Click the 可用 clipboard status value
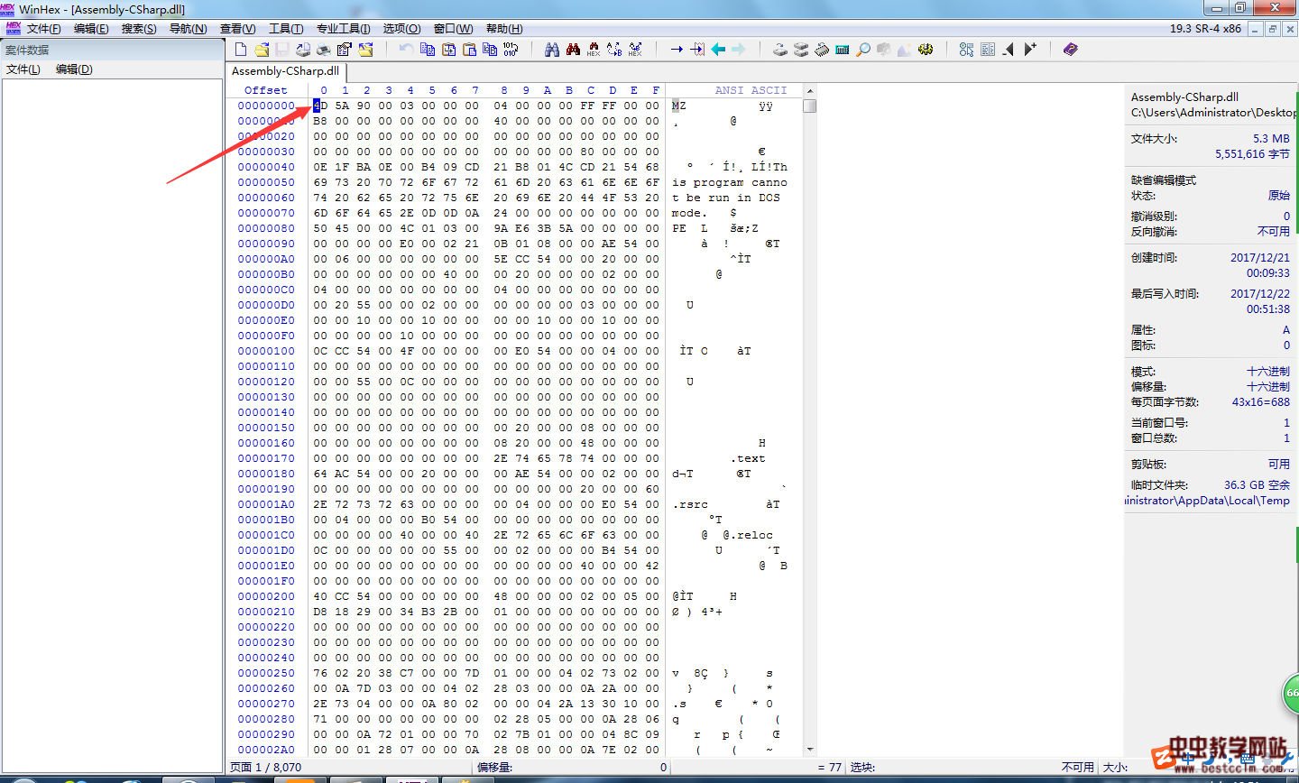This screenshot has height=783, width=1299. 1279,465
